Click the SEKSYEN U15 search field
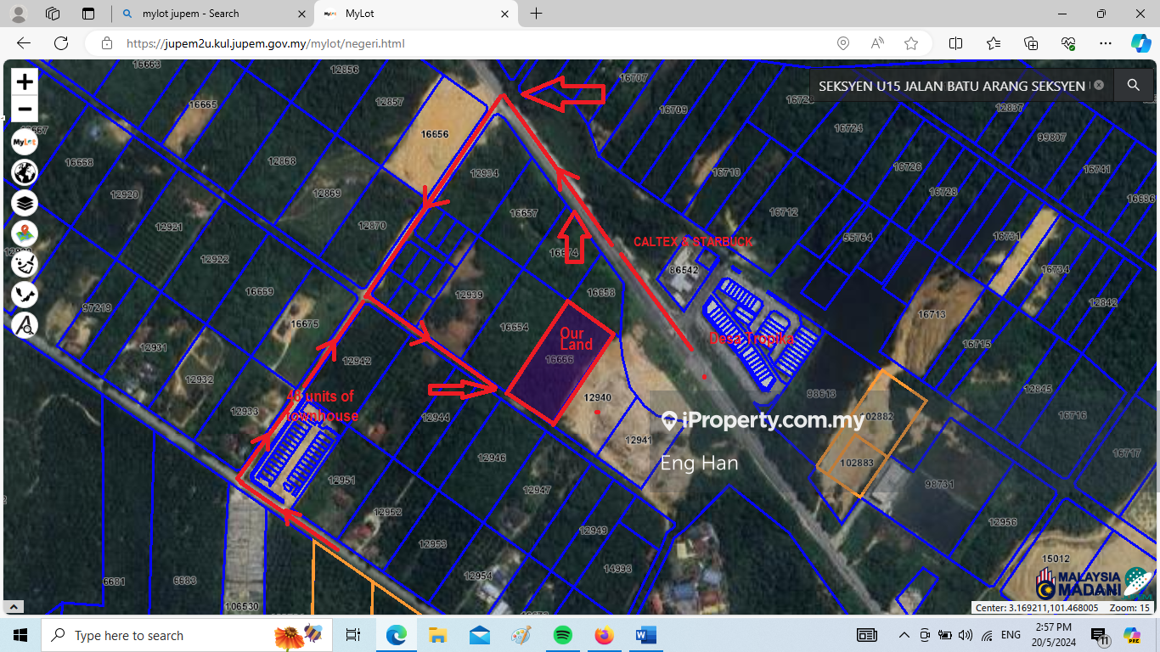The image size is (1160, 652). point(951,86)
